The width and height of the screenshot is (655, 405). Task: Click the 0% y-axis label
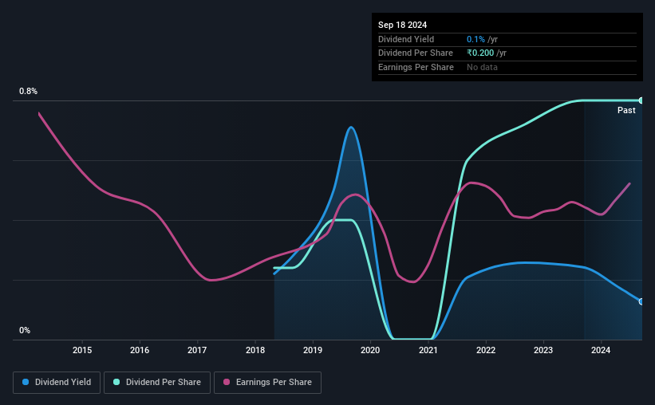point(25,330)
